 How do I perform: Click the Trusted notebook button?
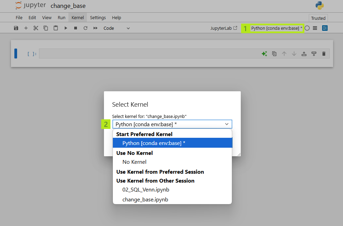click(x=318, y=18)
